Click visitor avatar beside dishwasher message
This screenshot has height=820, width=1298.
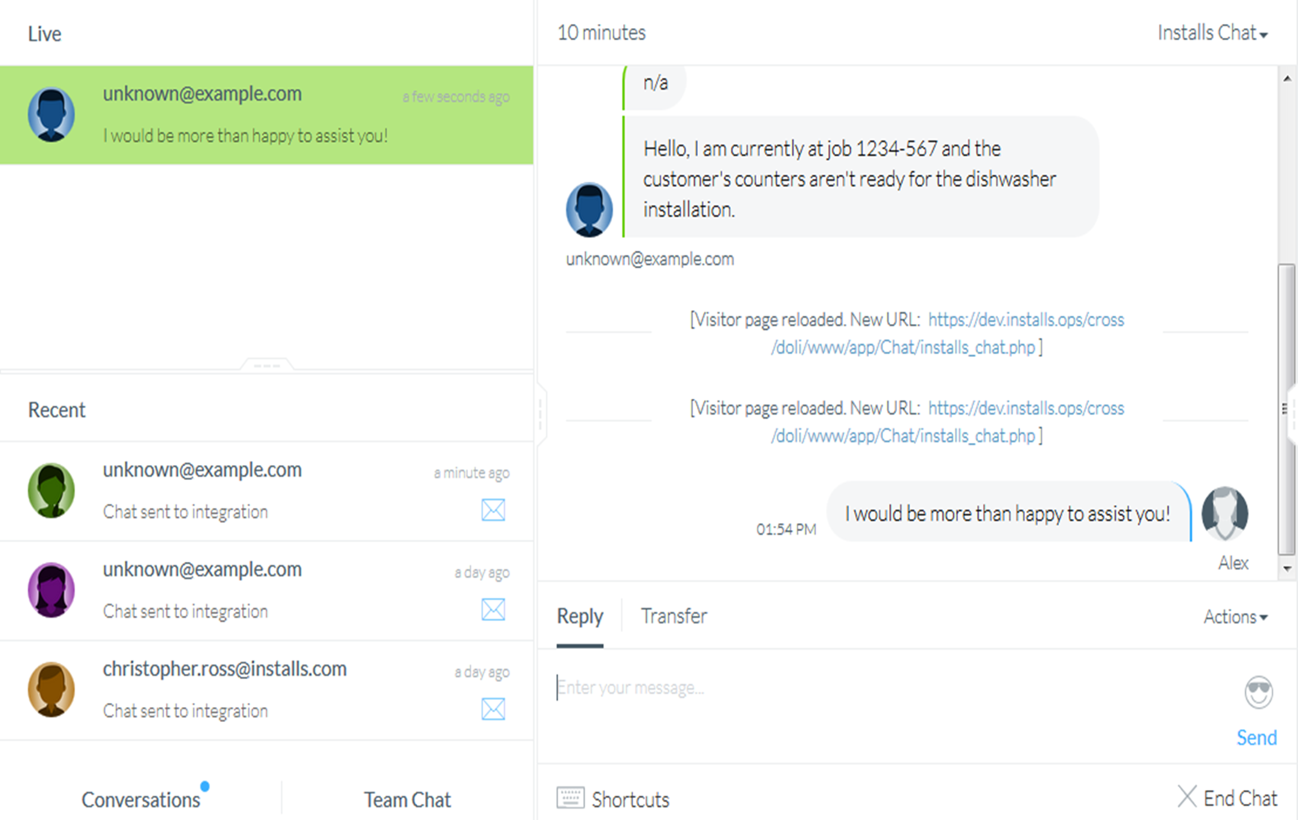589,210
